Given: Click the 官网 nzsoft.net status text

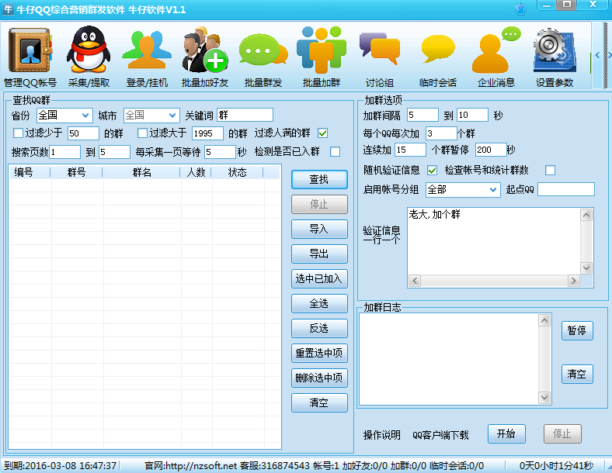Looking at the screenshot, I should (x=190, y=465).
